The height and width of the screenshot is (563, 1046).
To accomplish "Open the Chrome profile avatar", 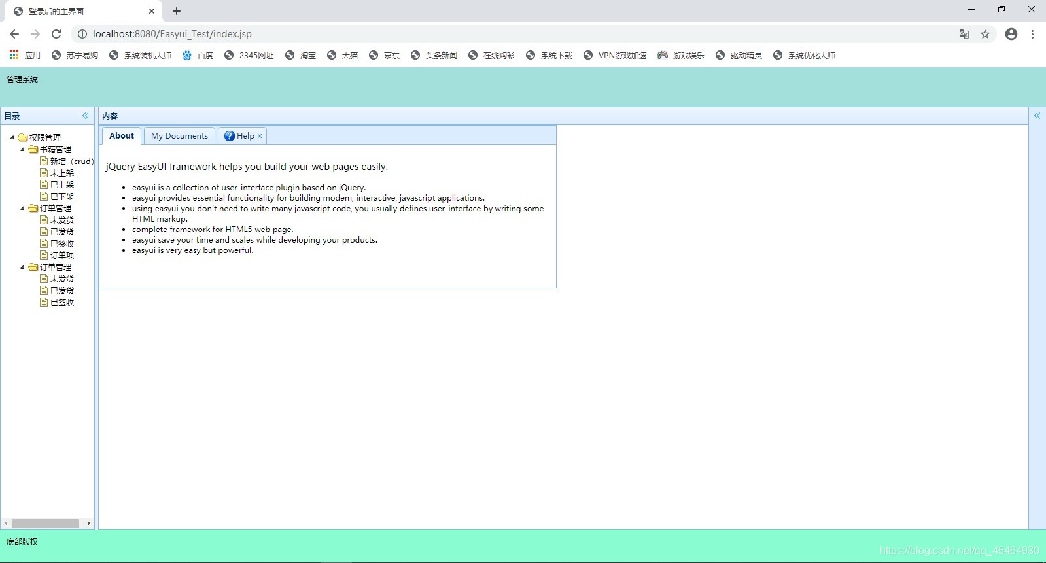I will click(x=1011, y=34).
